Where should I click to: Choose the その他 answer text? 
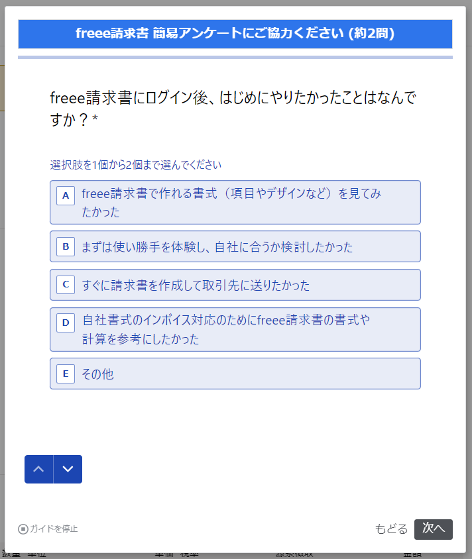coord(97,374)
